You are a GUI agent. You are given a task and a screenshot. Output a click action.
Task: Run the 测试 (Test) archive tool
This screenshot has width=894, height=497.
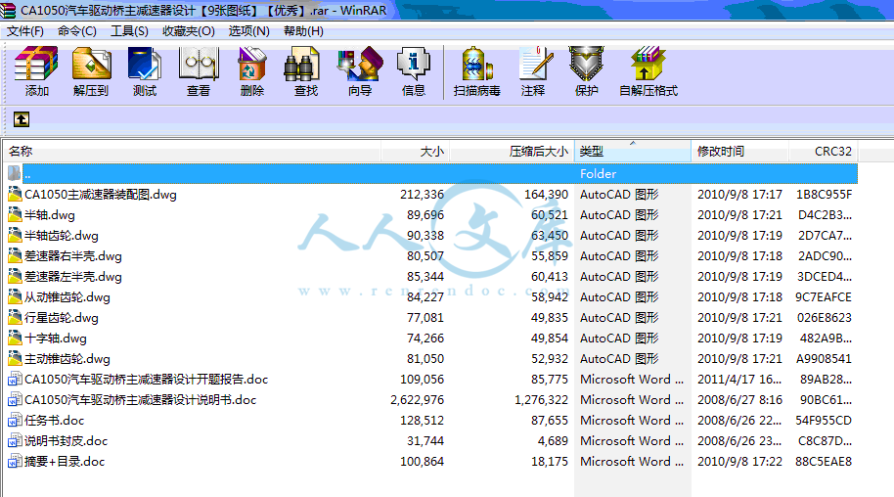point(144,71)
